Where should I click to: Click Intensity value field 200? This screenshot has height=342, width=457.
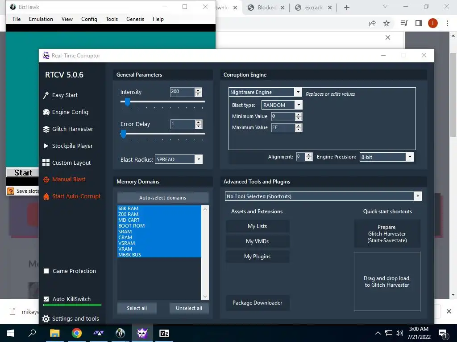coord(182,92)
